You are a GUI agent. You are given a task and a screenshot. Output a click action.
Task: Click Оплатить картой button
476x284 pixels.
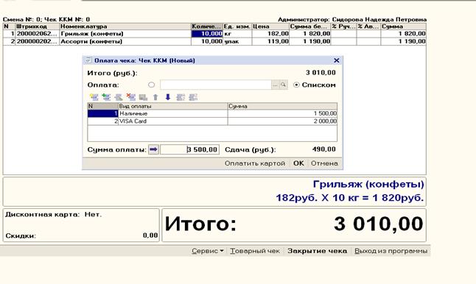(255, 163)
